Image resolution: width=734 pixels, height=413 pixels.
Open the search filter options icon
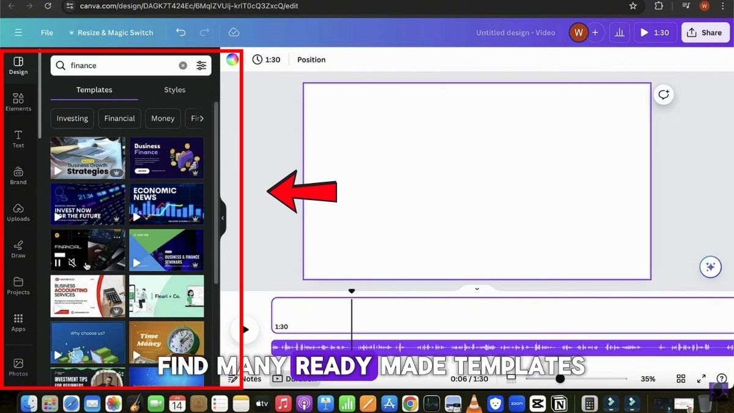tap(201, 65)
